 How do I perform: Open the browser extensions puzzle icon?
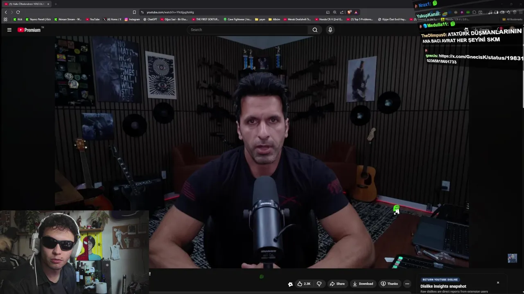point(474,12)
